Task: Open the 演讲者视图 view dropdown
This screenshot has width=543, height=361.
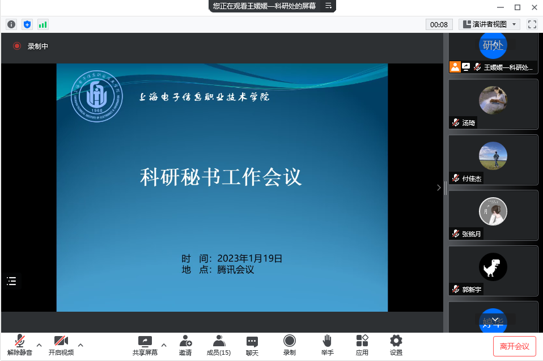Action: click(490, 24)
